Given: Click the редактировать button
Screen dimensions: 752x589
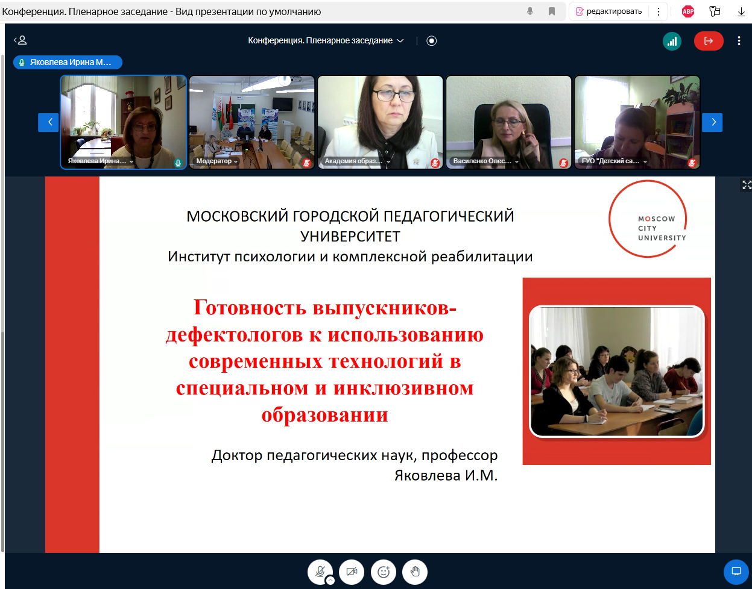Looking at the screenshot, I should pyautogui.click(x=609, y=11).
